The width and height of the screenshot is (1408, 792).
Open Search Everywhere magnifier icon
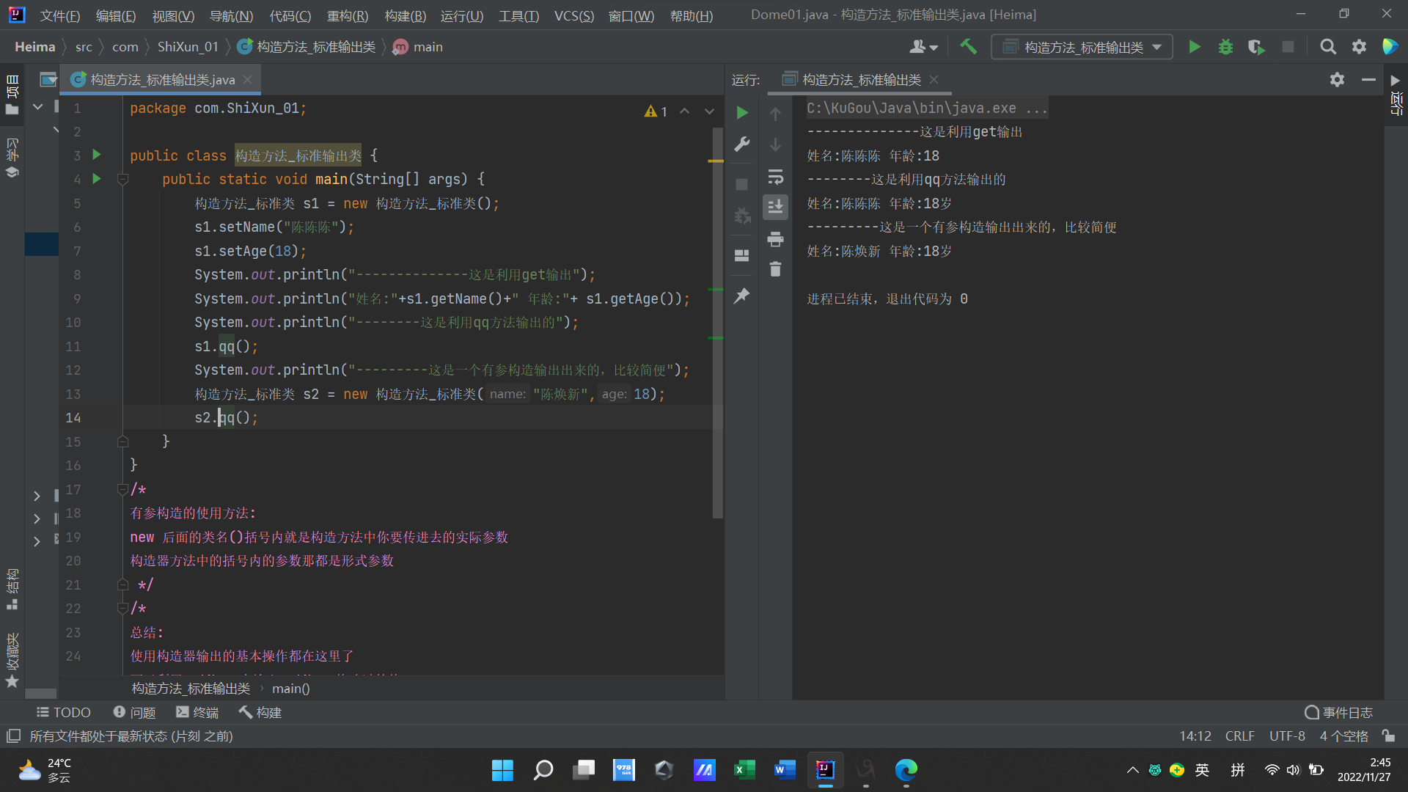point(1327,47)
